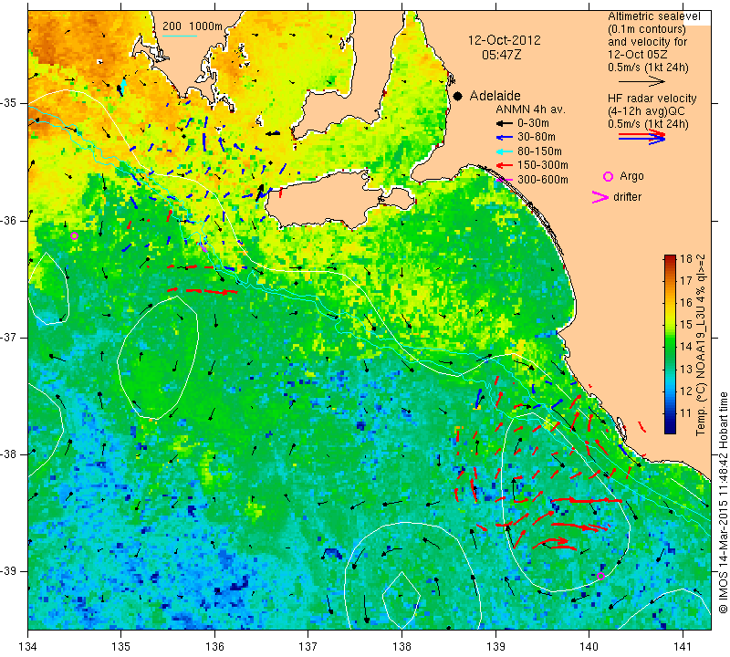Click the IMOS copyright Hobart time text
The height and width of the screenshot is (657, 730).
tap(723, 502)
